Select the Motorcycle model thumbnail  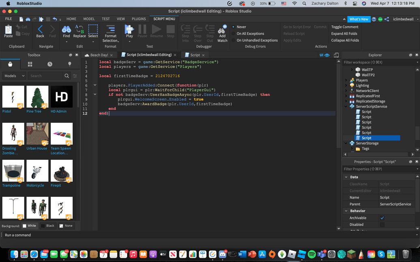pos(37,171)
